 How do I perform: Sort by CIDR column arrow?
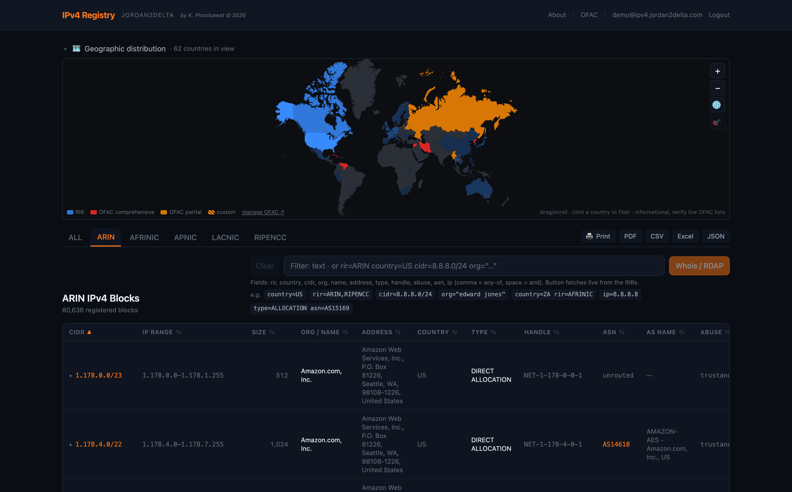[x=89, y=332]
